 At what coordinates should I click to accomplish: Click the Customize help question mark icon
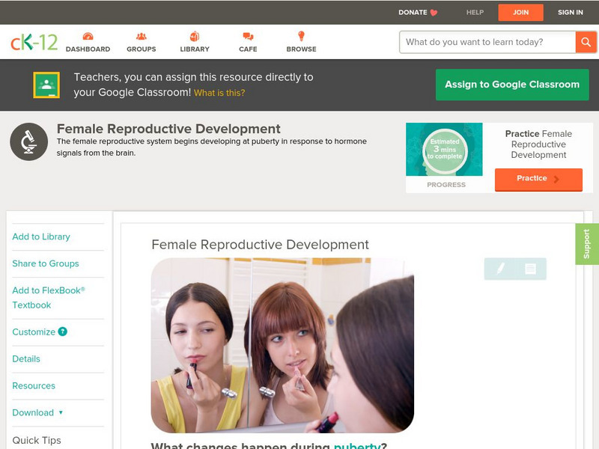click(x=63, y=332)
